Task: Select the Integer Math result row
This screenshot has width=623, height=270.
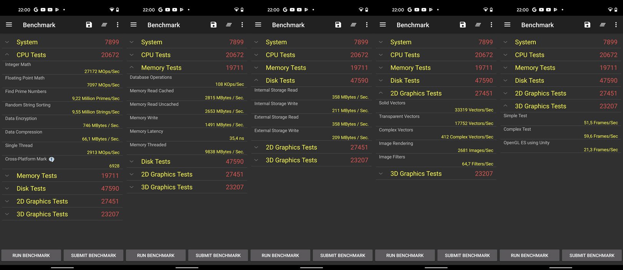Action: point(62,68)
